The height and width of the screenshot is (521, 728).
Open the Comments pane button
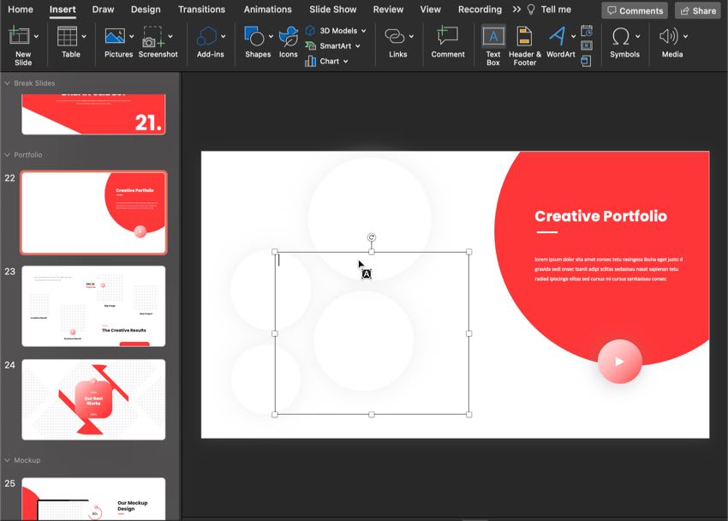[635, 10]
